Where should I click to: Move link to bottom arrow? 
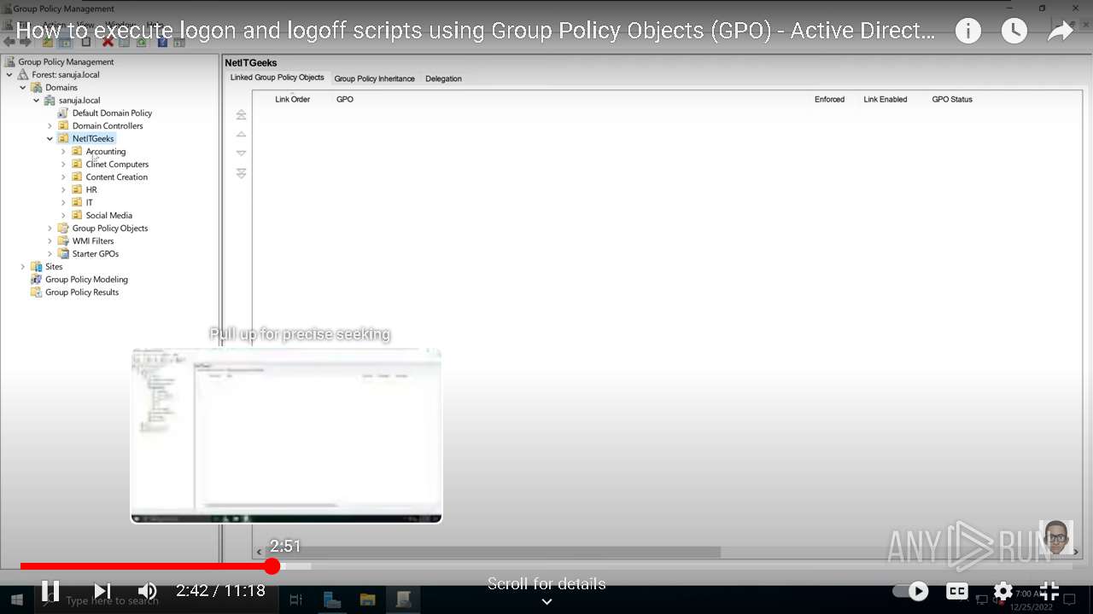pos(241,173)
